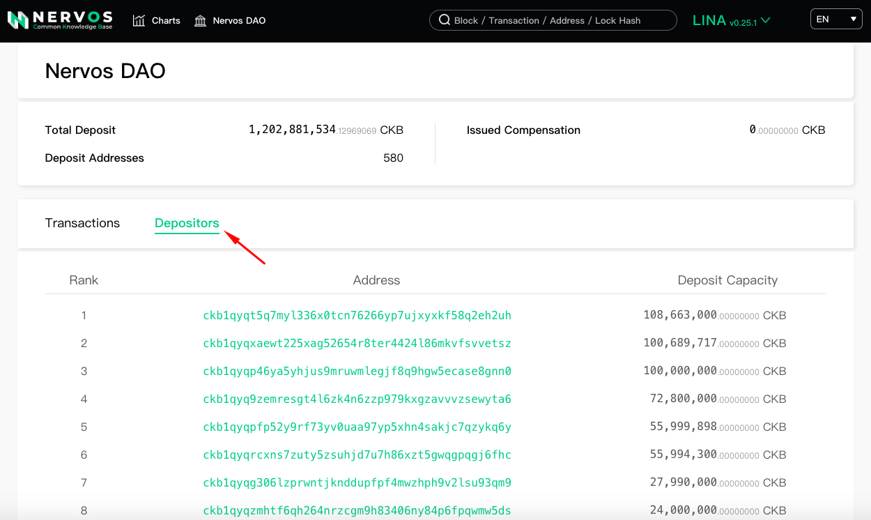The height and width of the screenshot is (520, 871).
Task: Click the Charts bar graph icon
Action: (x=139, y=21)
